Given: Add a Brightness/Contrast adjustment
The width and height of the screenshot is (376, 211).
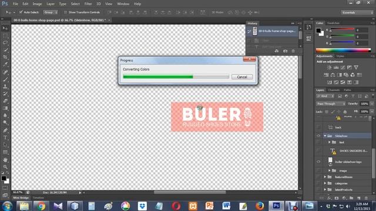Looking at the screenshot, I should click(330, 67).
